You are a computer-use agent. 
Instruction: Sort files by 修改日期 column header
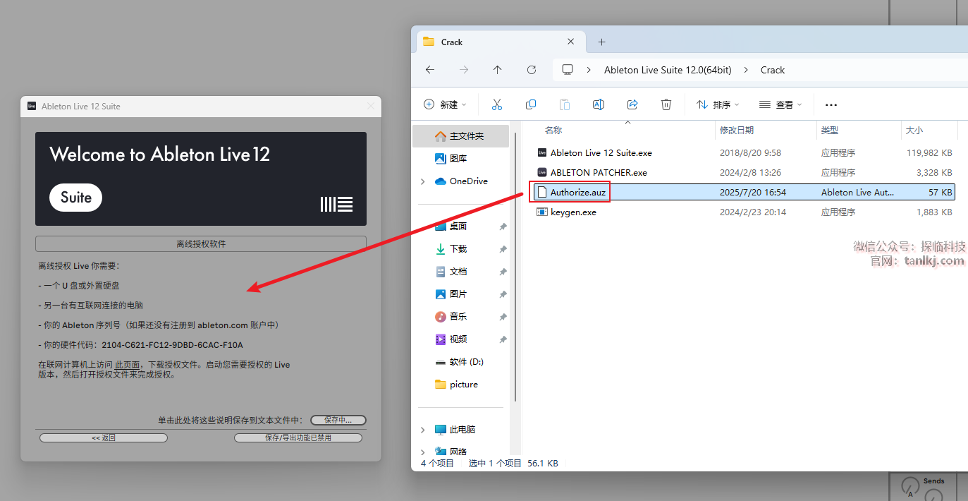pyautogui.click(x=737, y=130)
